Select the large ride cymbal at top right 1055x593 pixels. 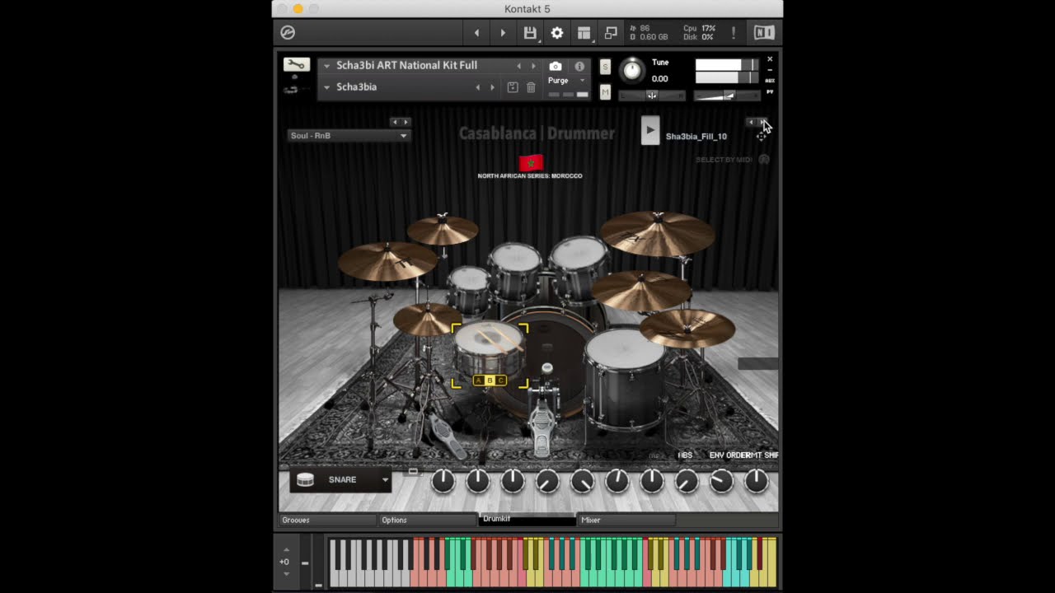click(x=658, y=232)
